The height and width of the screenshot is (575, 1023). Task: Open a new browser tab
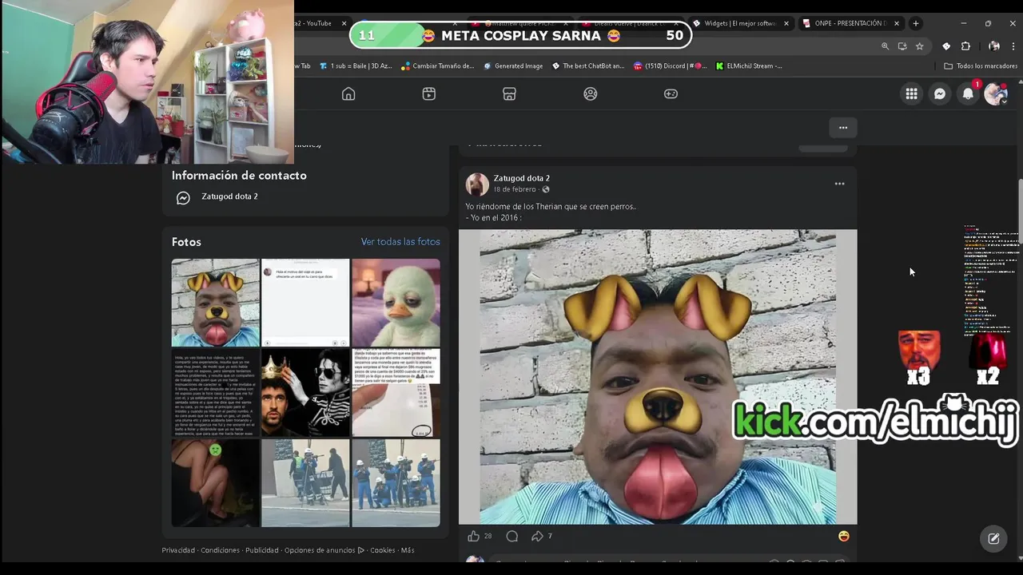click(x=916, y=23)
